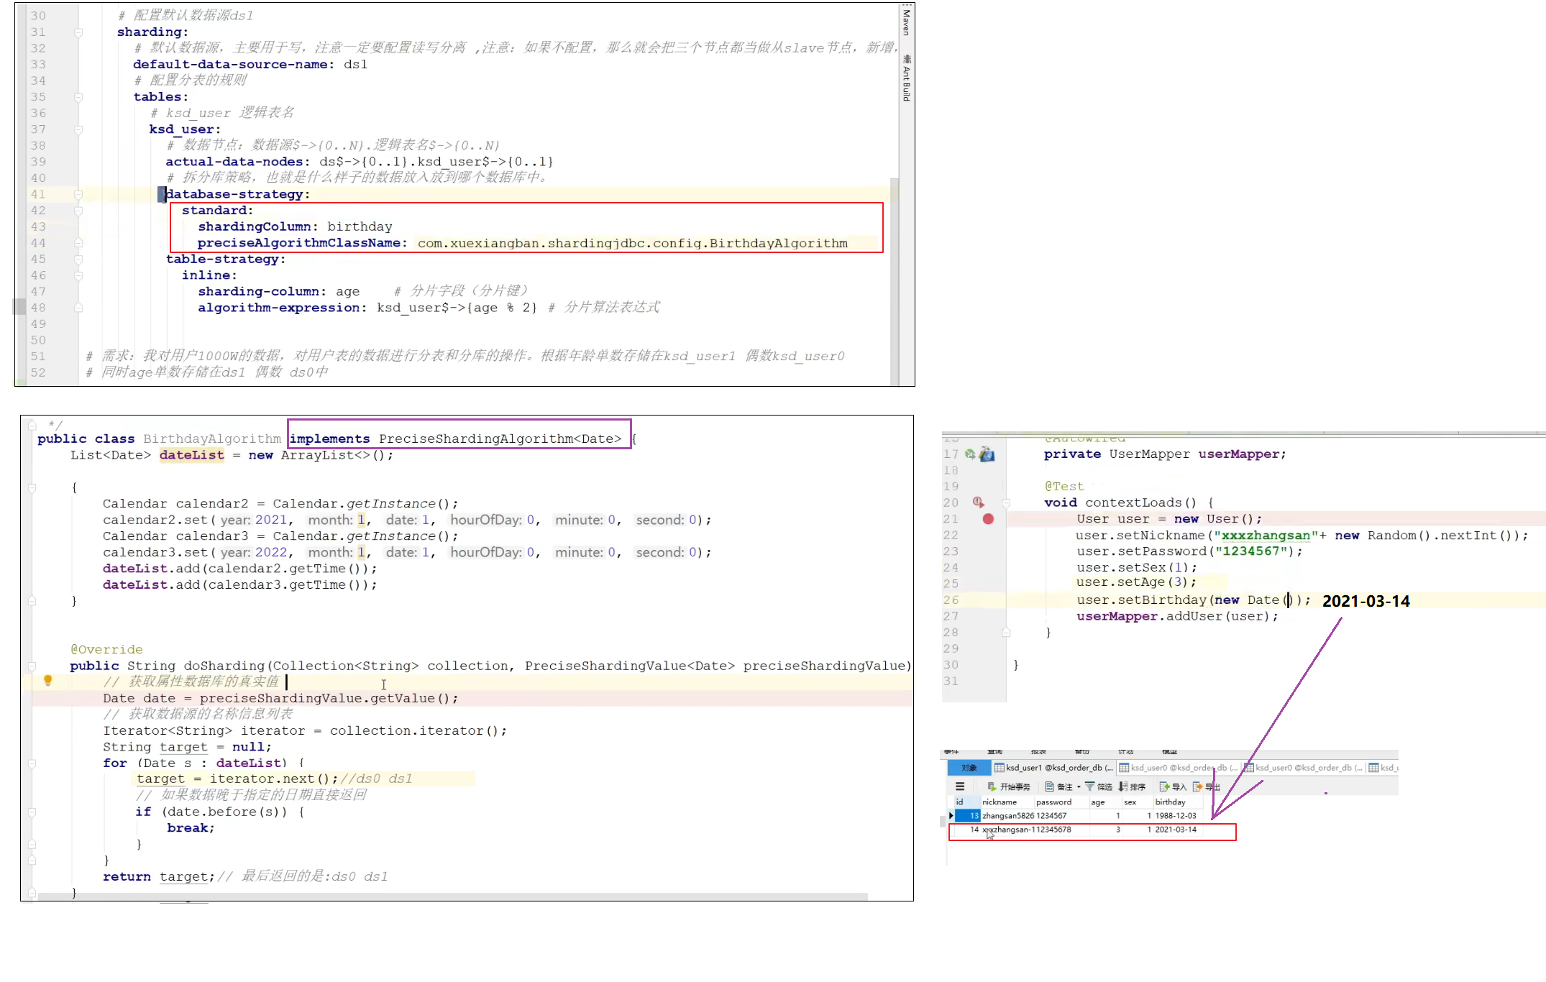
Task: Click the dateList field declaration
Action: [232, 455]
